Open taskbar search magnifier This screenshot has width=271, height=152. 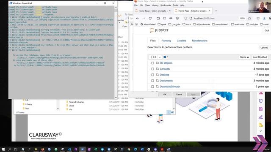pos(9,149)
